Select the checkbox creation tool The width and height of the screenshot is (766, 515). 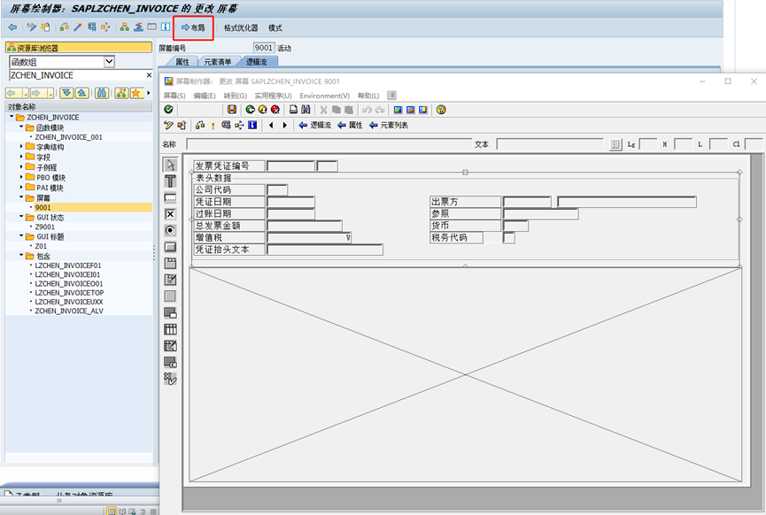coord(170,214)
